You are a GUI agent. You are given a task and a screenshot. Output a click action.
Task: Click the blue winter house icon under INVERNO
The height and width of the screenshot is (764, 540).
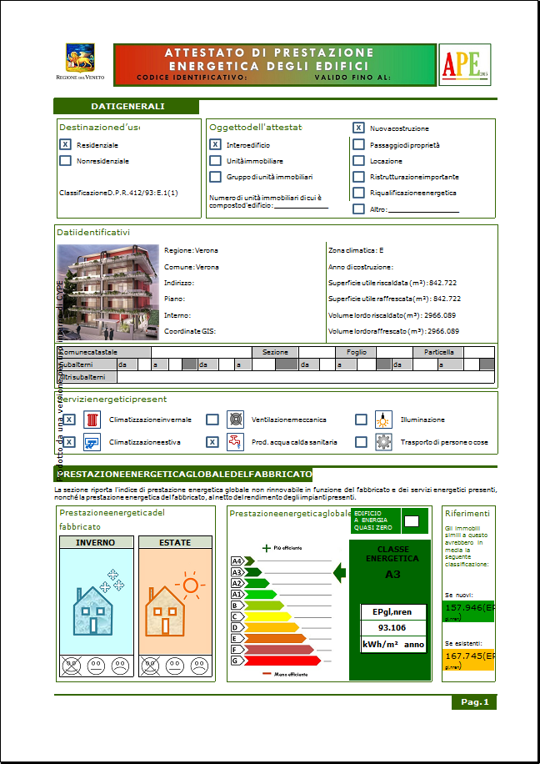(92, 610)
